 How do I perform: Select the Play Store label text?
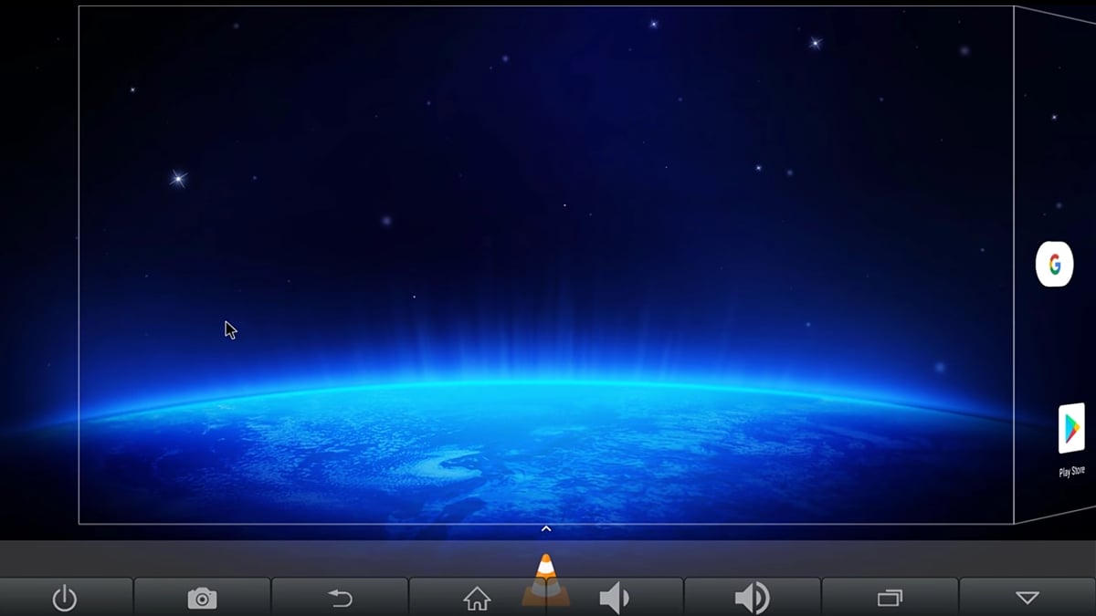tap(1071, 472)
